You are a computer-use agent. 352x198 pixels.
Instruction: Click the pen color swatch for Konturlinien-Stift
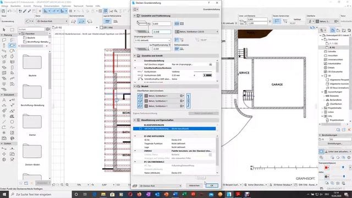[207, 75]
